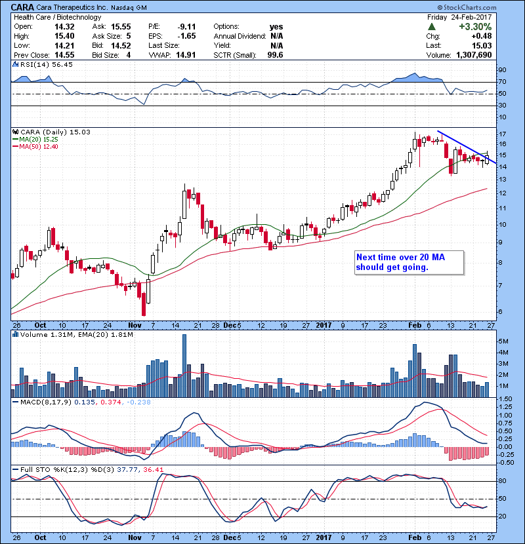The height and width of the screenshot is (544, 525).
Task: Click the Prev Close value 14.55
Action: pos(64,55)
